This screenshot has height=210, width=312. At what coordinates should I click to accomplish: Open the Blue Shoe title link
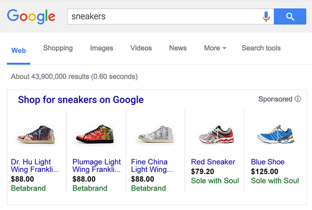point(268,162)
